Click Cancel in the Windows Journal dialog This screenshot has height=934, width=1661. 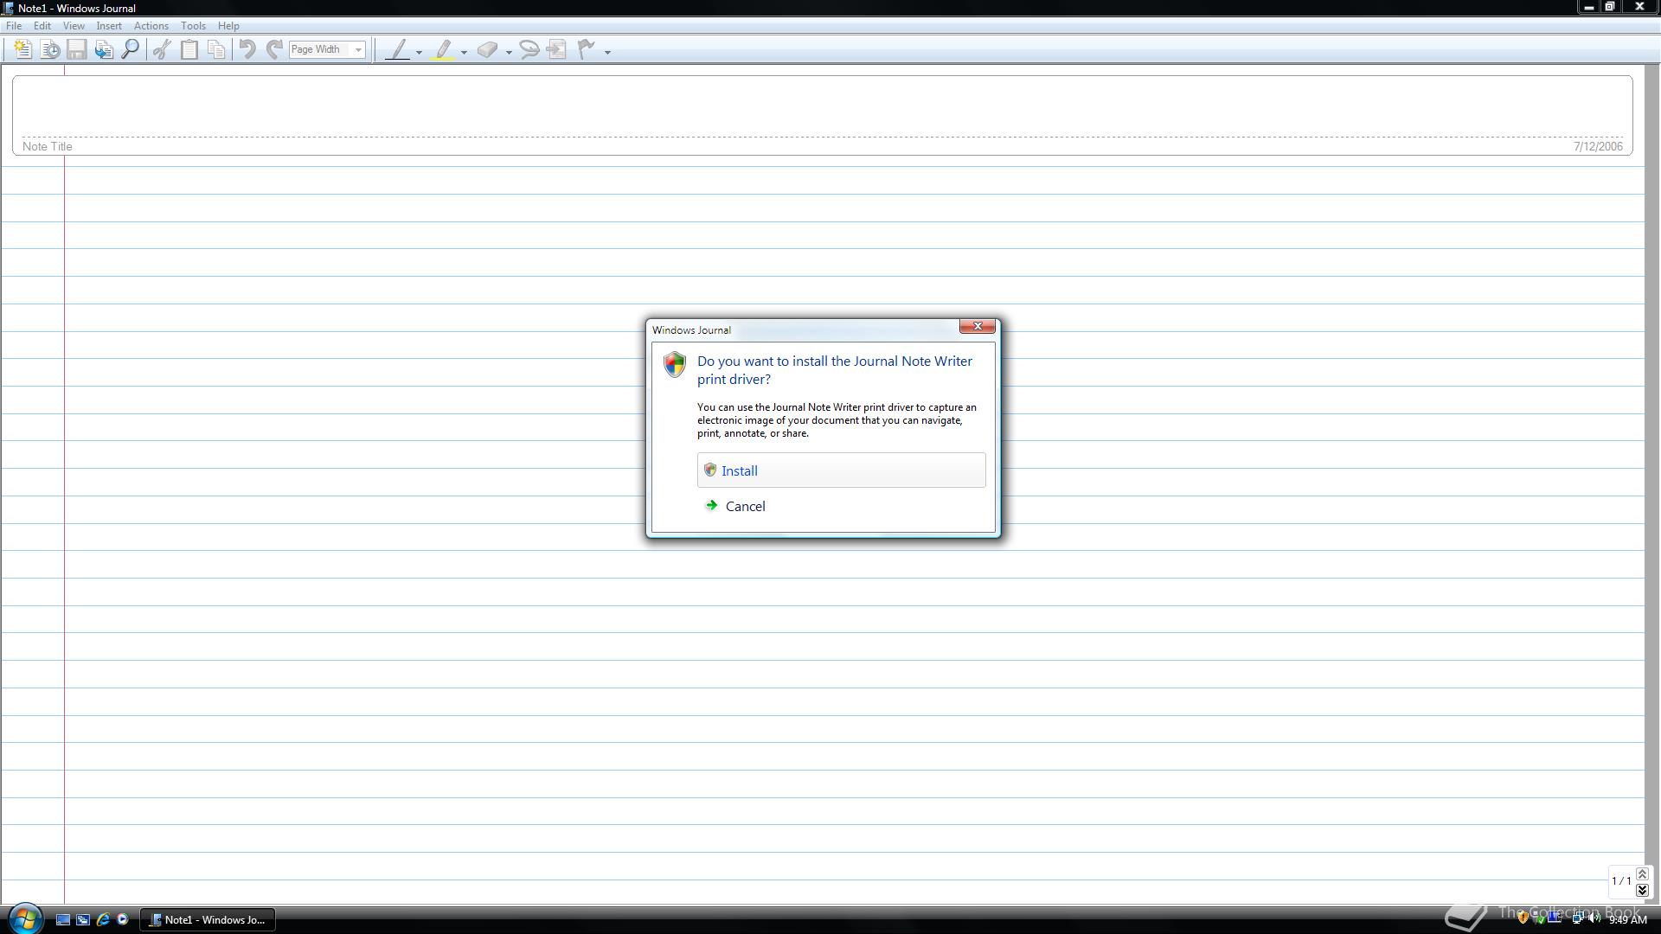[744, 507]
